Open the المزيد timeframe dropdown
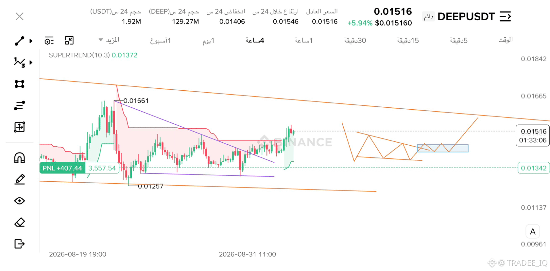This screenshot has height=271, width=550. click(x=109, y=40)
